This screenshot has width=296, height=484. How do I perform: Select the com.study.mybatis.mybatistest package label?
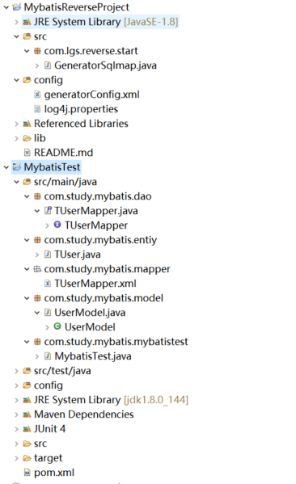116,342
